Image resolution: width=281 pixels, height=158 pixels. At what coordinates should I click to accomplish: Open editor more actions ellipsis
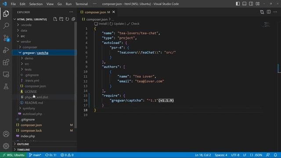[x=275, y=12]
